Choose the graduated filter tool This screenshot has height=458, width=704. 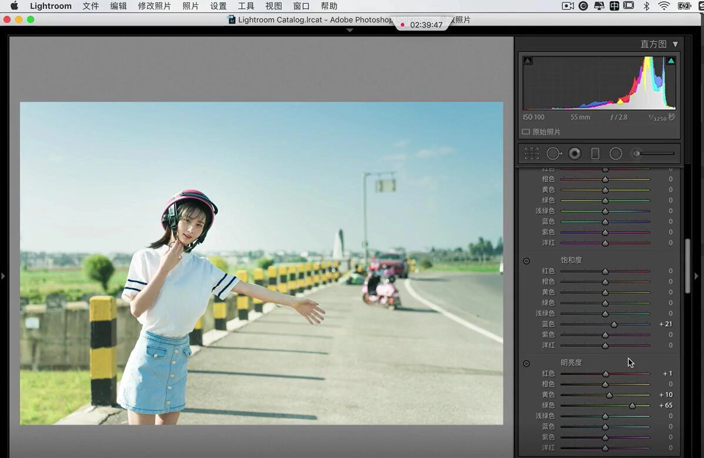point(595,153)
